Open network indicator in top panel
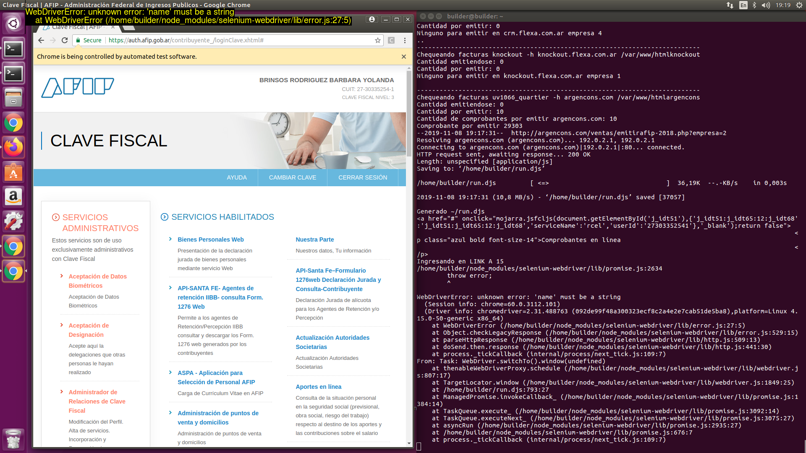 tap(730, 5)
